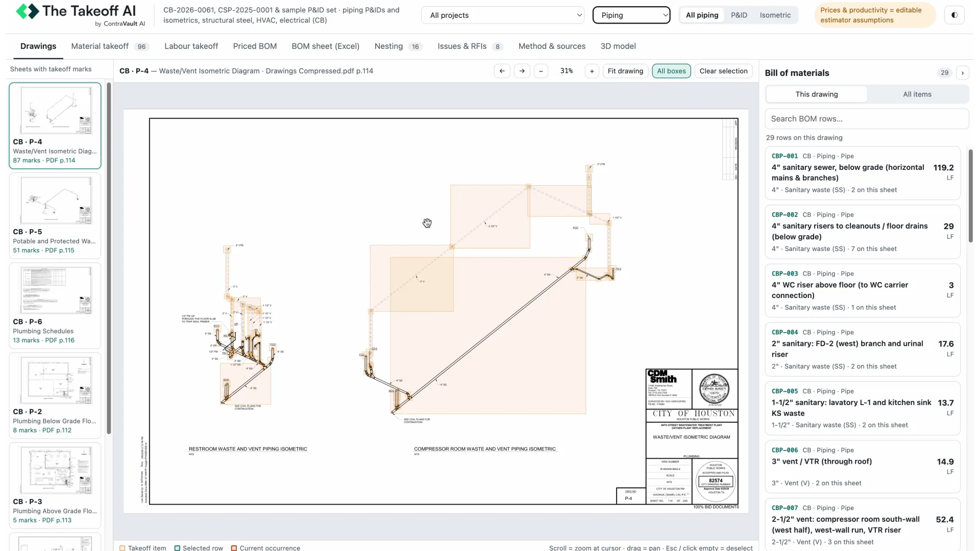The image size is (980, 551).
Task: Open the Drawings tab
Action: pos(38,46)
